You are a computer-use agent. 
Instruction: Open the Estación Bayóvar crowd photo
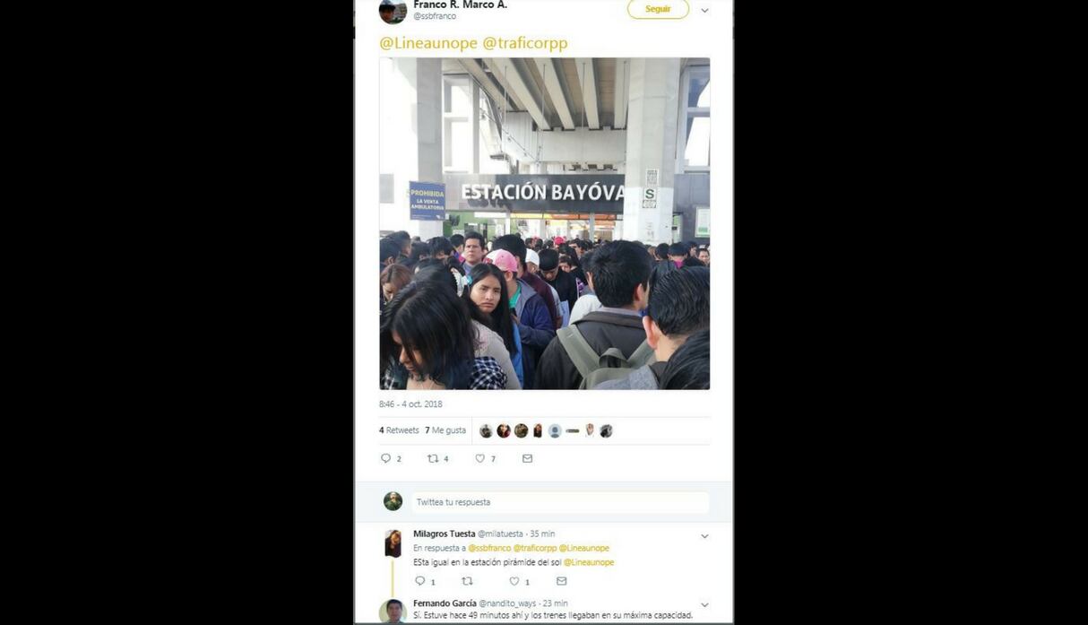point(545,223)
